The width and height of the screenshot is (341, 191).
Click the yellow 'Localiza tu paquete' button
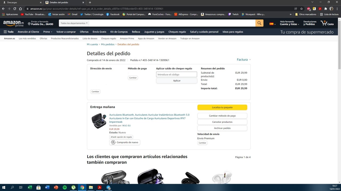click(222, 107)
